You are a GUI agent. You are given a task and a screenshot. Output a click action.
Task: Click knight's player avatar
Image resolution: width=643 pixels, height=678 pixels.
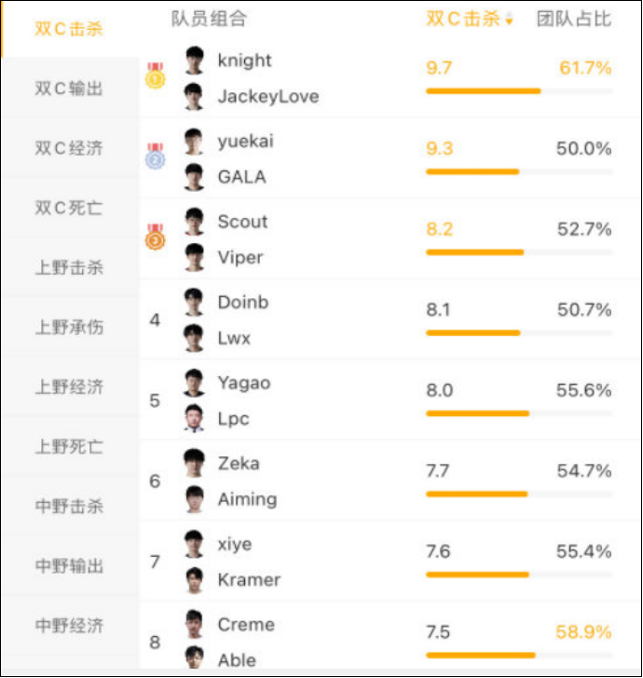coord(194,61)
